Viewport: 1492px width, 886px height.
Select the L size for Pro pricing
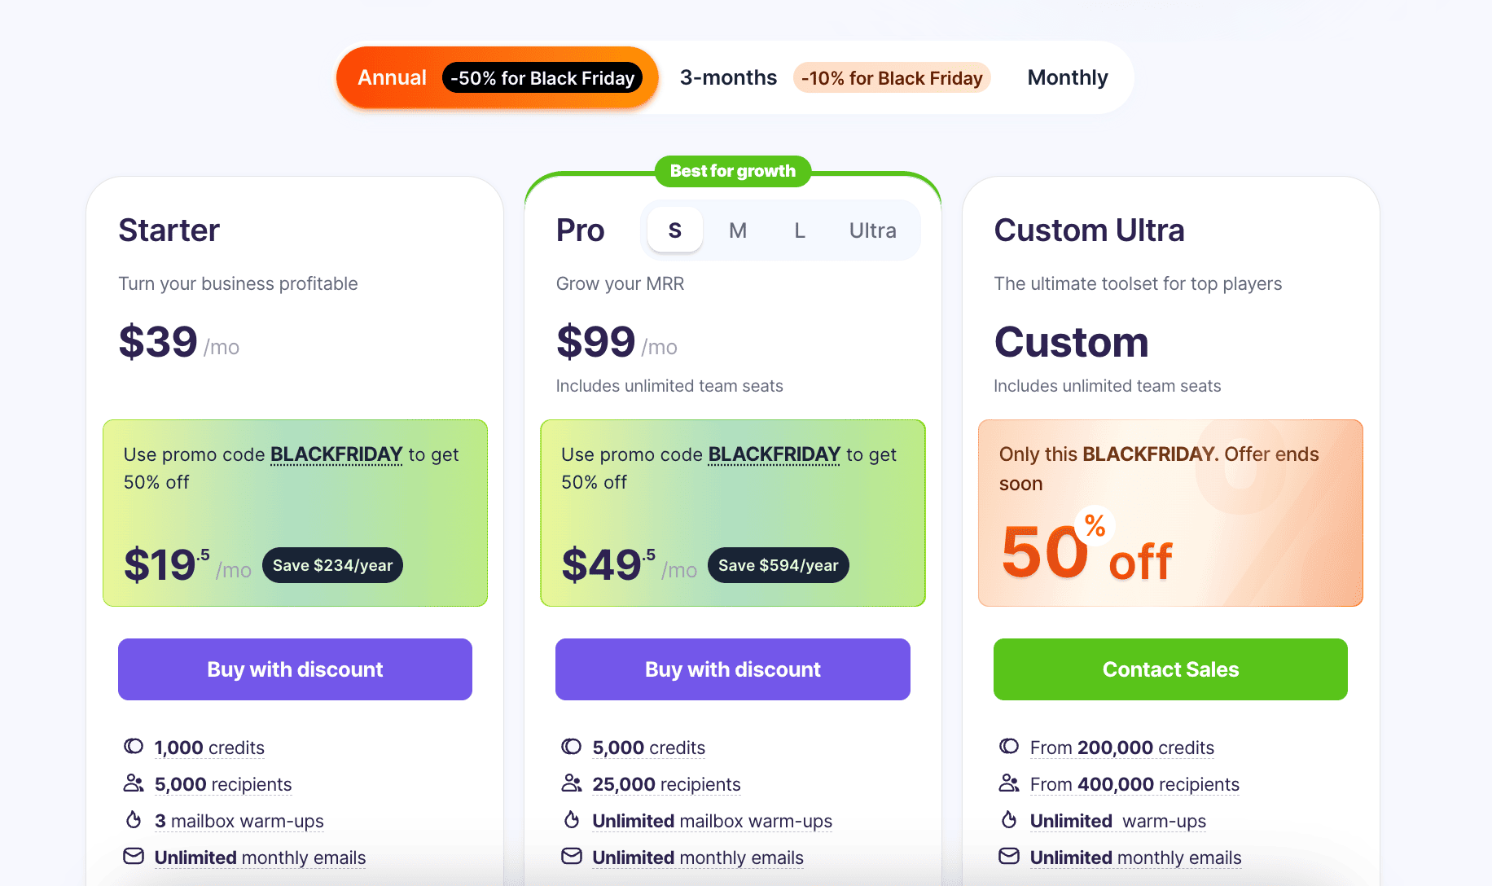pyautogui.click(x=799, y=230)
